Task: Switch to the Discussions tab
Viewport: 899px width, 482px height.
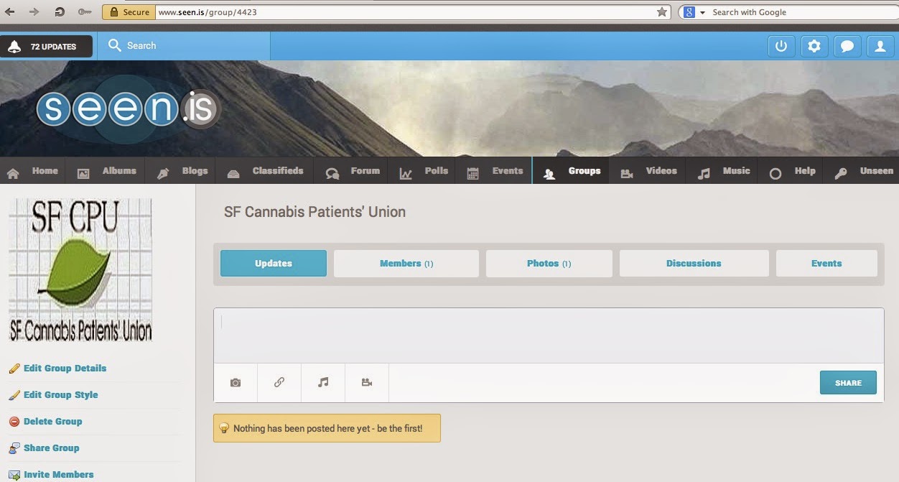Action: tap(694, 264)
